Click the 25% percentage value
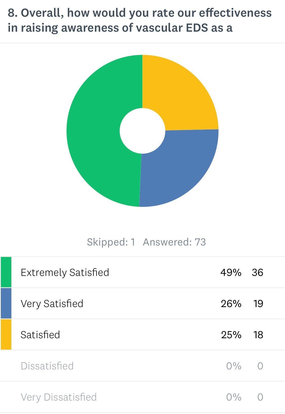This screenshot has height=414, width=285. pyautogui.click(x=231, y=335)
